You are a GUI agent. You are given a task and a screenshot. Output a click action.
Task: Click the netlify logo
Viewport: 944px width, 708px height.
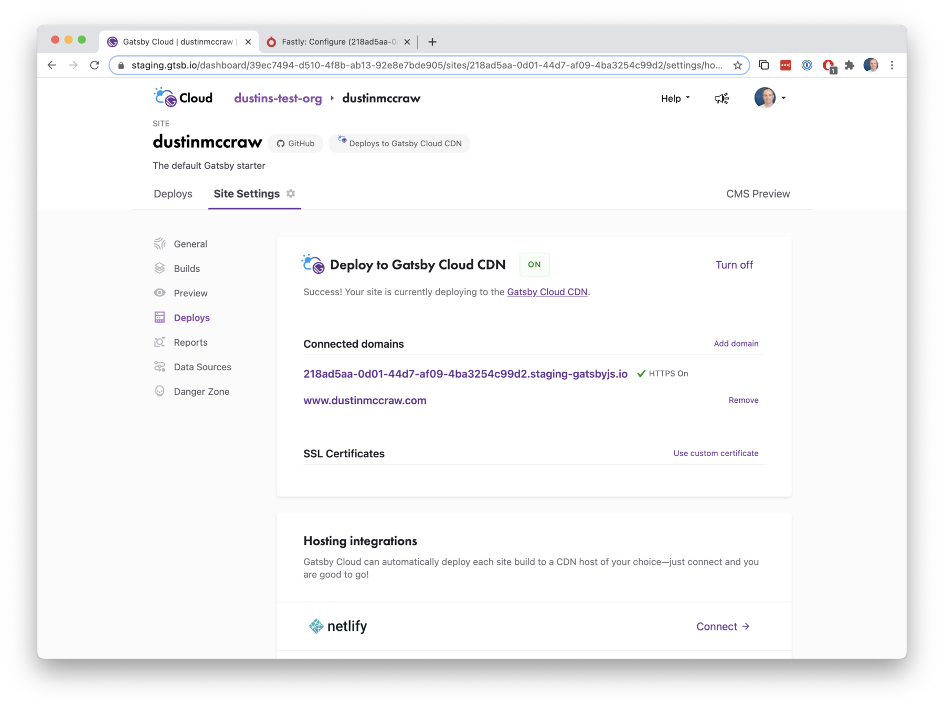coord(338,626)
